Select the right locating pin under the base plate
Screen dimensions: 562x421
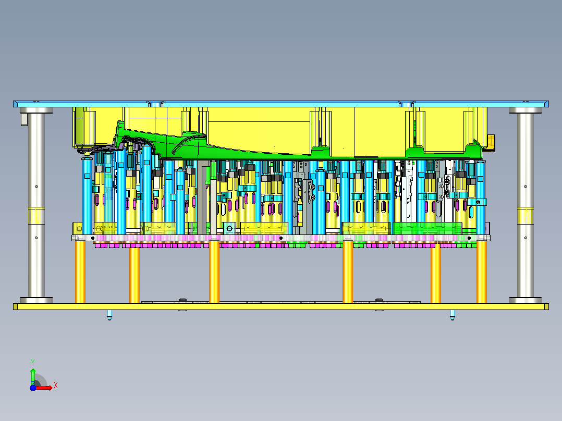(x=453, y=315)
